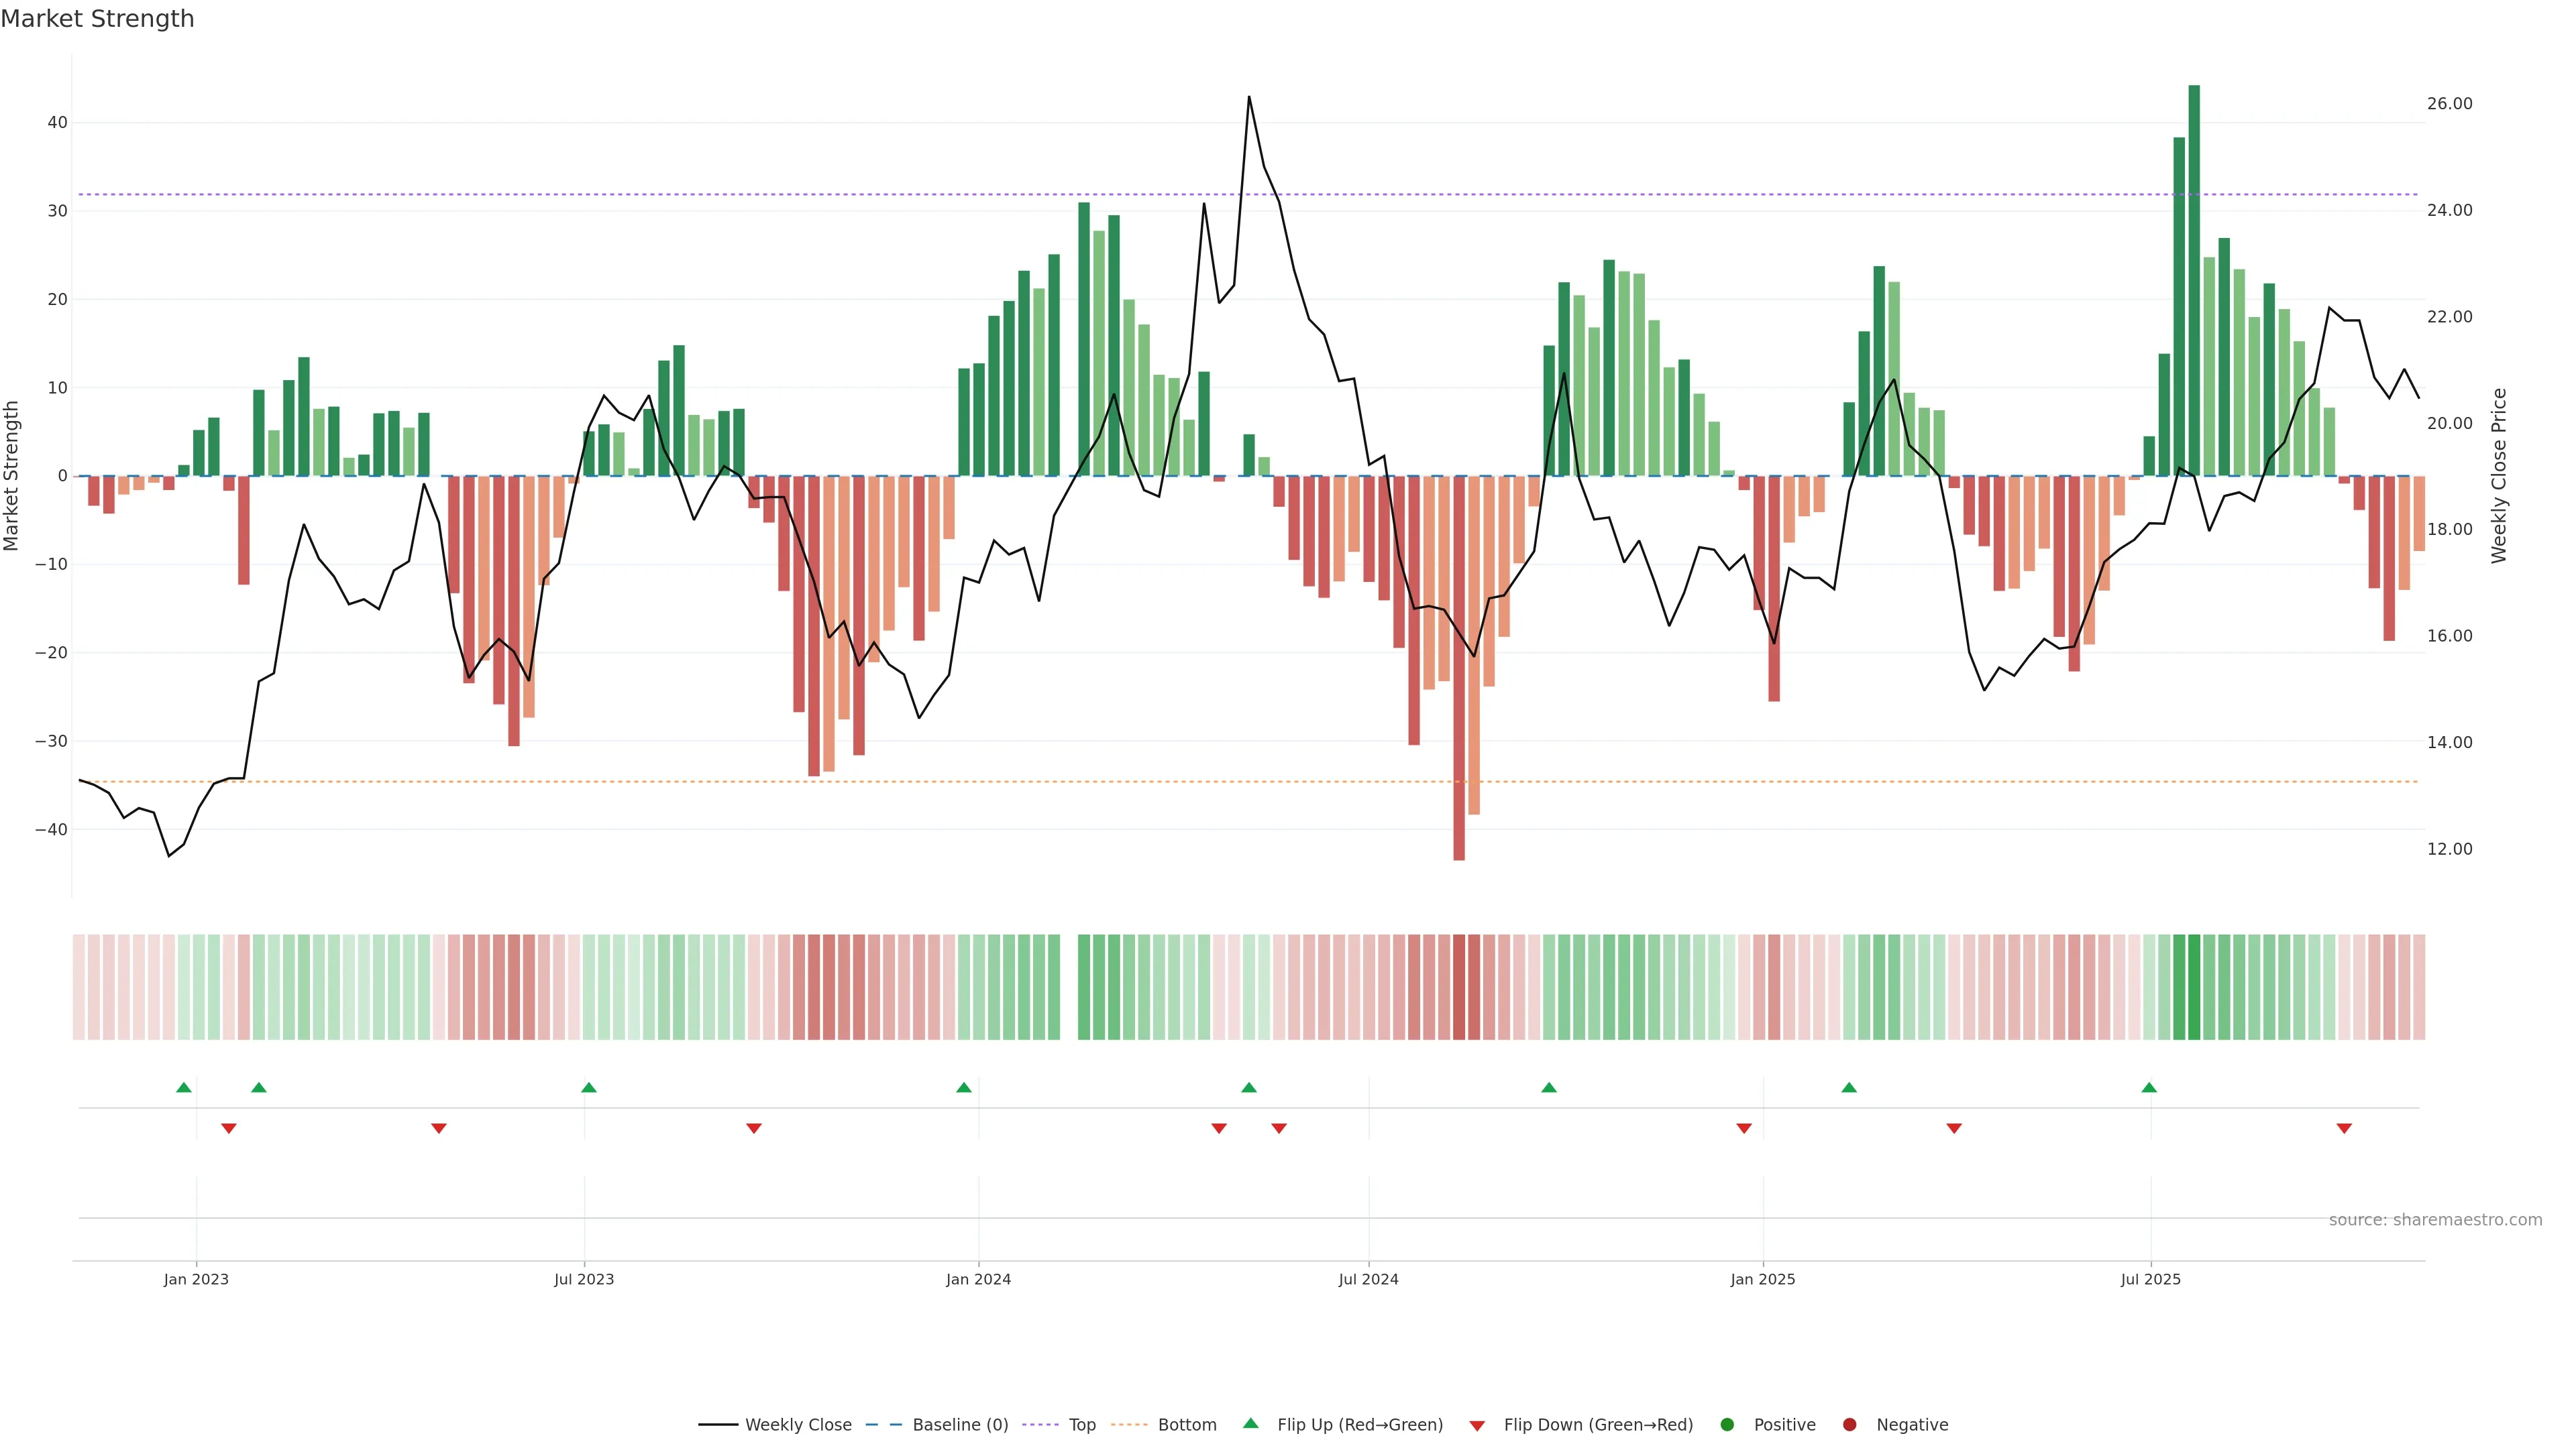Click the green Positive circle legend icon
Image resolution: width=2576 pixels, height=1448 pixels.
pos(1727,1424)
